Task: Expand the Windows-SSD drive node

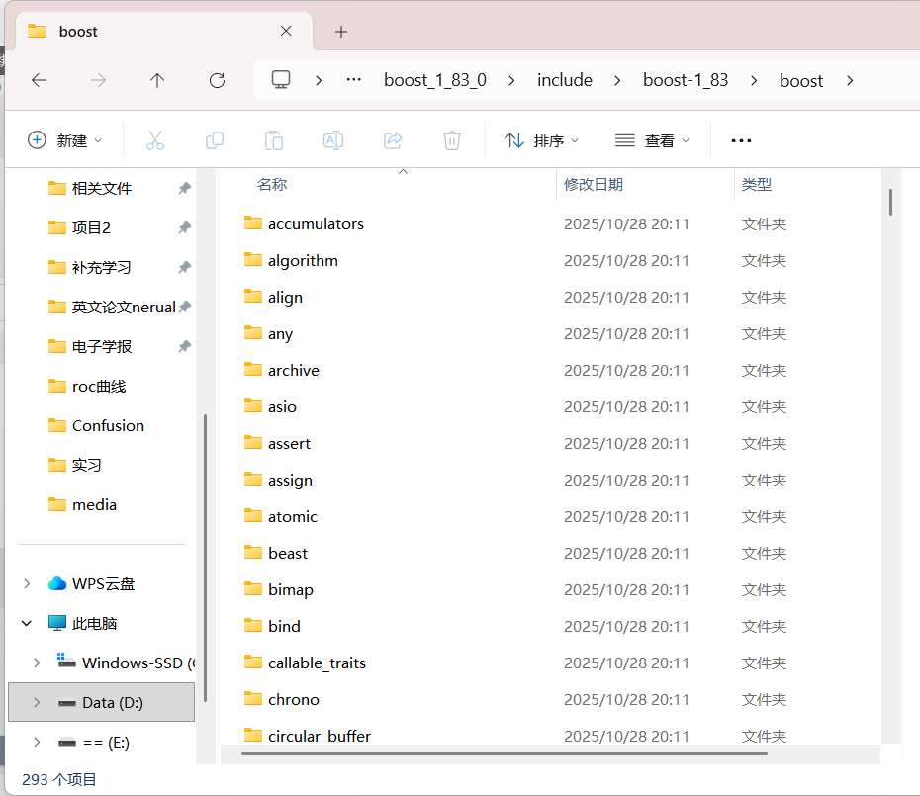Action: (x=37, y=663)
